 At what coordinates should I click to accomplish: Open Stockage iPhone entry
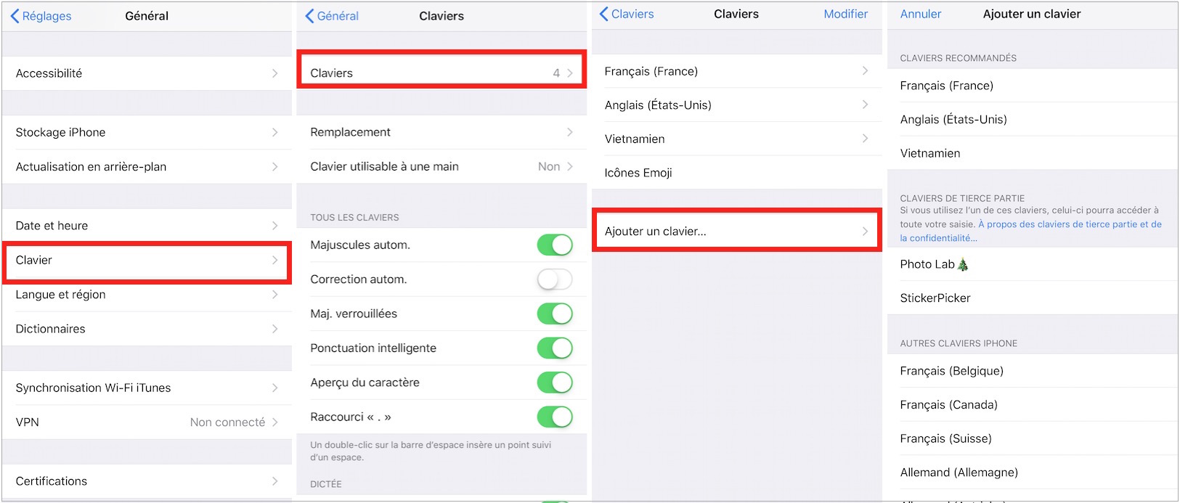coord(147,132)
